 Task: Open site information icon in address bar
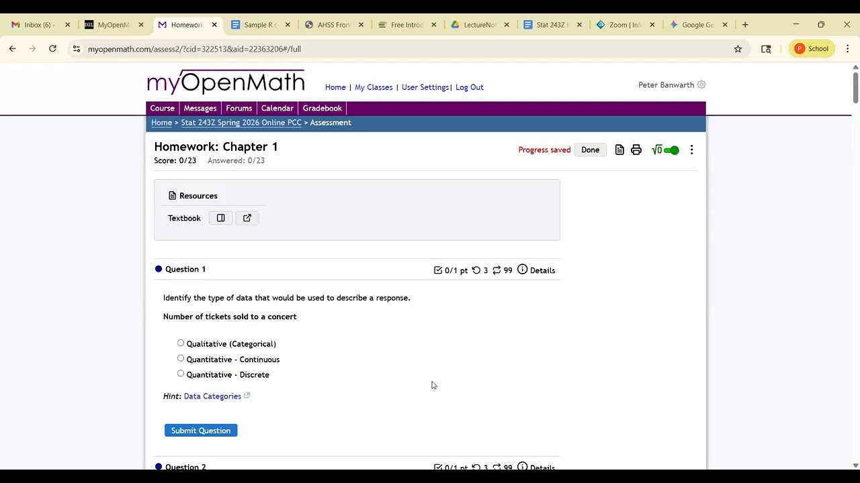coord(77,49)
